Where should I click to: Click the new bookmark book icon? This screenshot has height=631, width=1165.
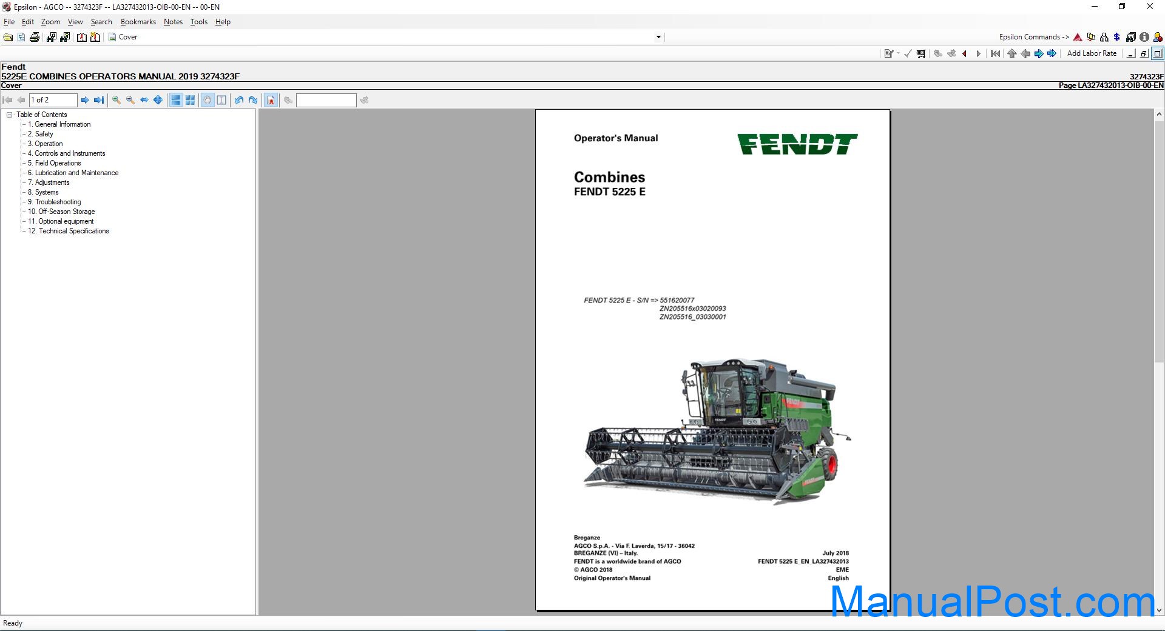coord(95,37)
